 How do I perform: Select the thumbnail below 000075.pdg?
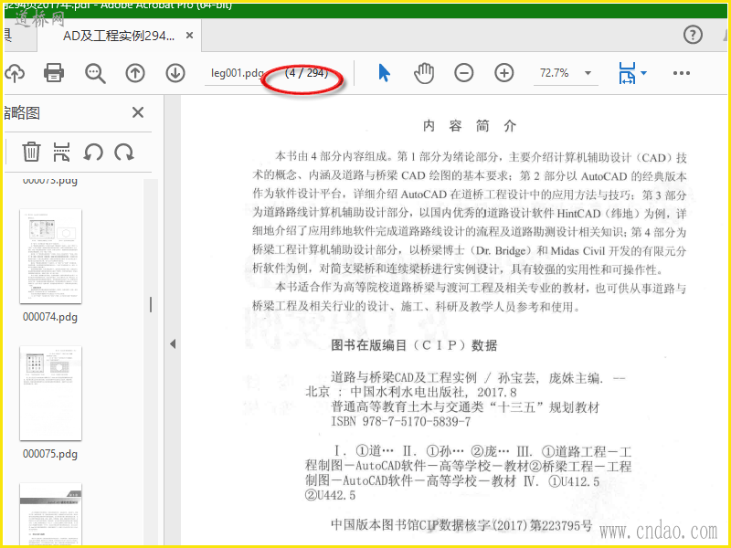[x=50, y=515]
